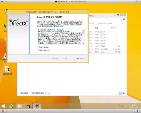Viewport: 141px width, 113px height.
Task: Click the 1 KB size cell
Action: [x=118, y=46]
